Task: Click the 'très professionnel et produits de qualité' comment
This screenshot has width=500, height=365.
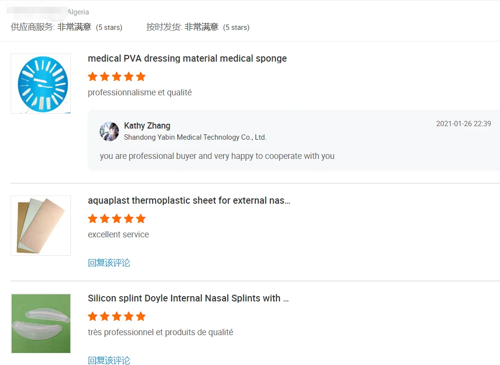Action: 160,332
